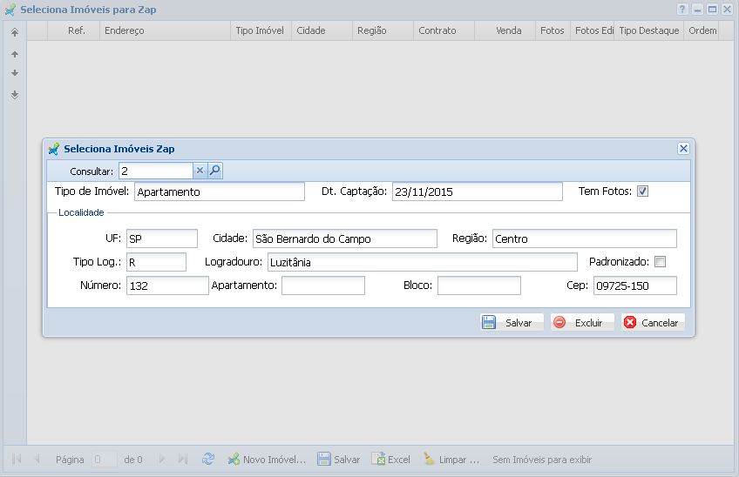Click Salvar in the bottom toolbar
The image size is (739, 477).
[338, 459]
